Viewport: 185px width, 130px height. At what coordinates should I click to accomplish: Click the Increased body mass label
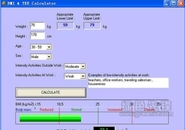(115, 110)
